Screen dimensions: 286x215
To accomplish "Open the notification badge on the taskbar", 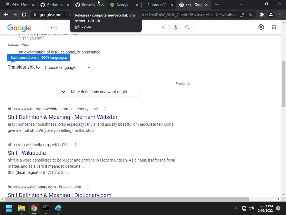I will click(x=278, y=208).
